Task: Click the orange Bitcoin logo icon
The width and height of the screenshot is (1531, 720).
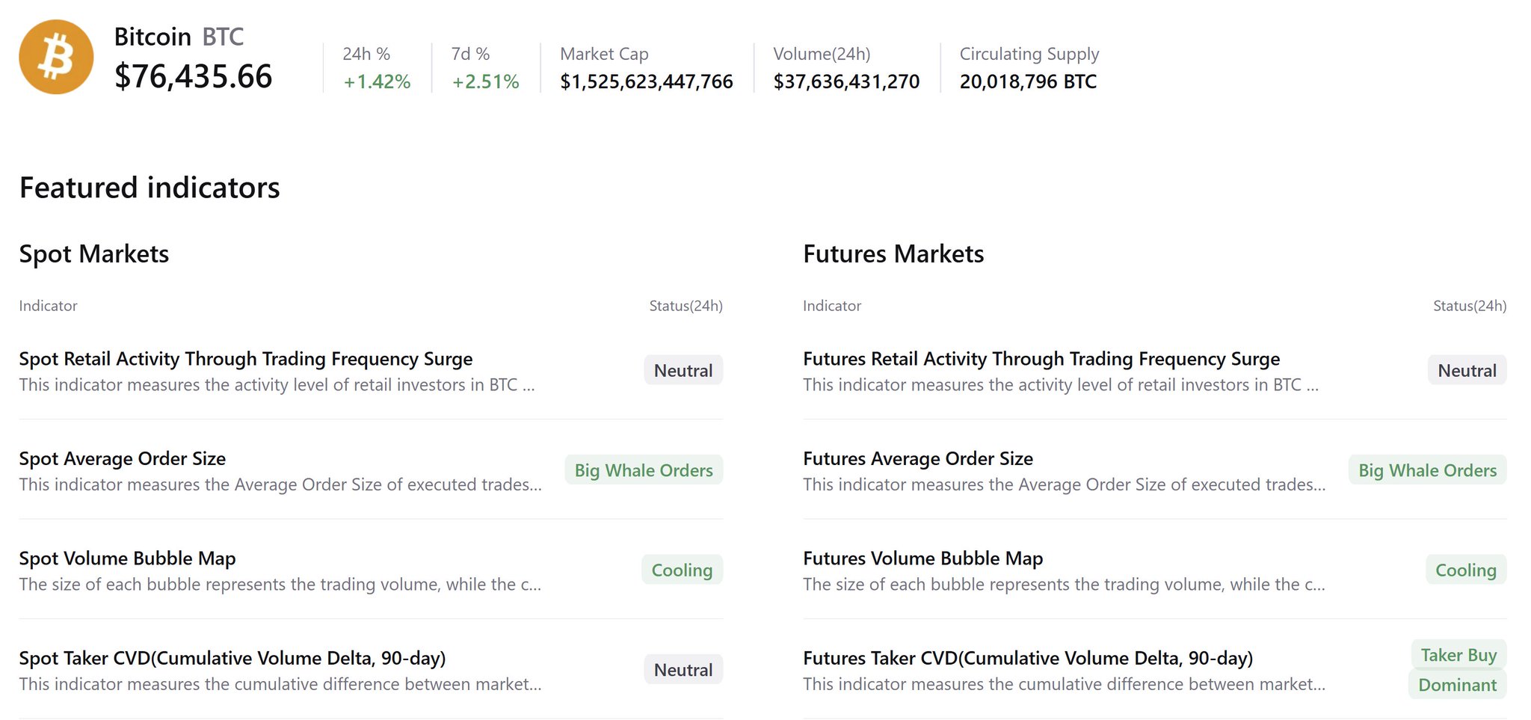Action: [x=56, y=57]
